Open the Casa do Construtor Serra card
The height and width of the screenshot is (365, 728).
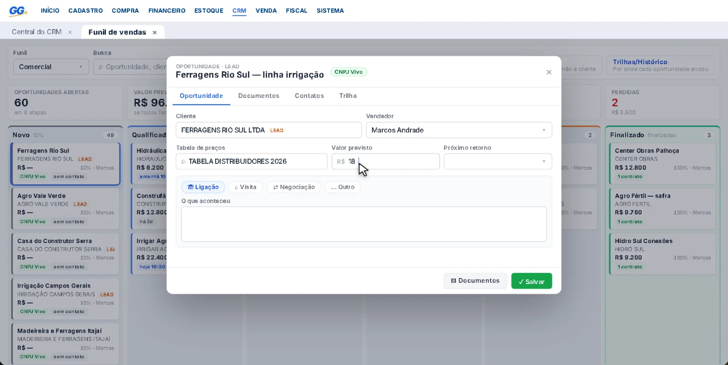[65, 253]
